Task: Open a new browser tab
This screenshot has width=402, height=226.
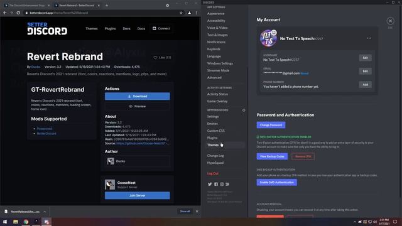Action: [107, 5]
